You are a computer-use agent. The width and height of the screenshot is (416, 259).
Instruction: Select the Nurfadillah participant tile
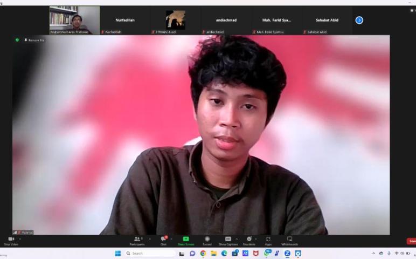[x=125, y=20]
